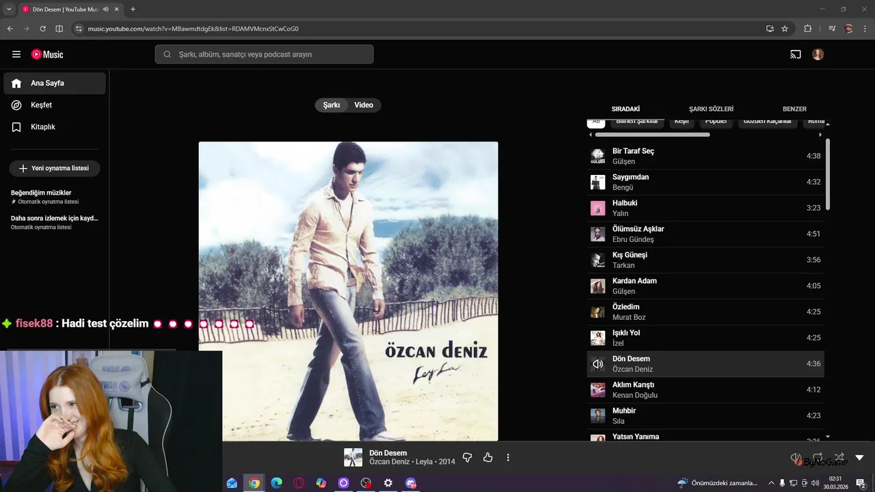Screen dimensions: 875x492
Task: Select Kitaplık in the sidebar
Action: point(55,127)
